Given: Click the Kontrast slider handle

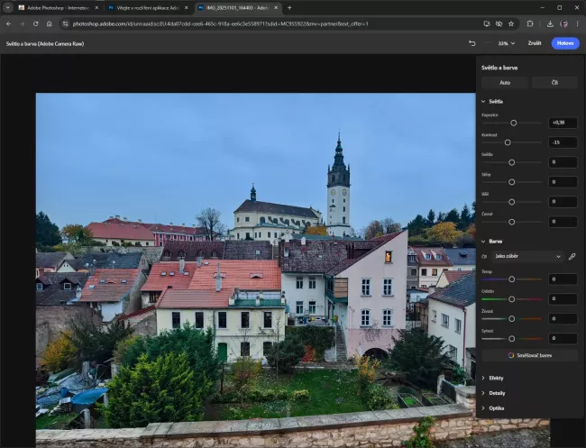Looking at the screenshot, I should [x=508, y=142].
